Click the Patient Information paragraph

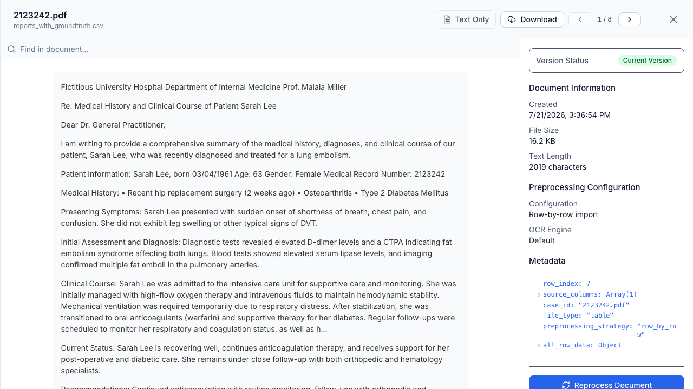[x=253, y=174]
